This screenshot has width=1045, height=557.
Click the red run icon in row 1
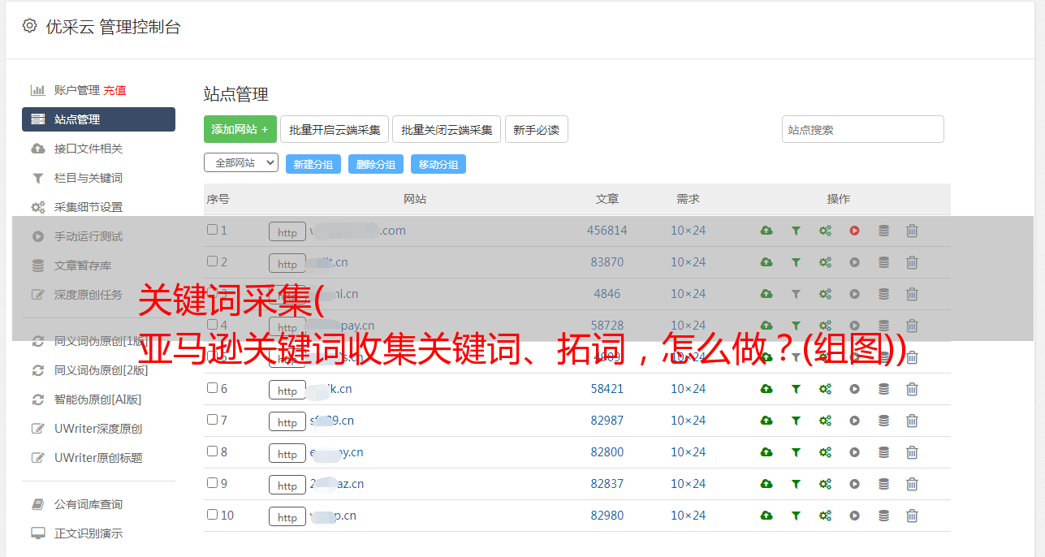click(854, 231)
